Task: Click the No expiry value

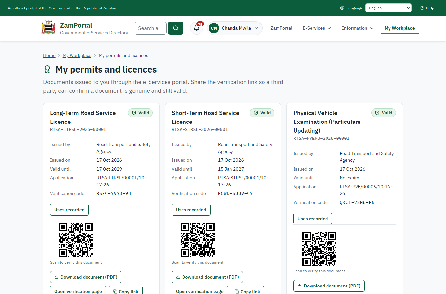Action: pos(349,178)
